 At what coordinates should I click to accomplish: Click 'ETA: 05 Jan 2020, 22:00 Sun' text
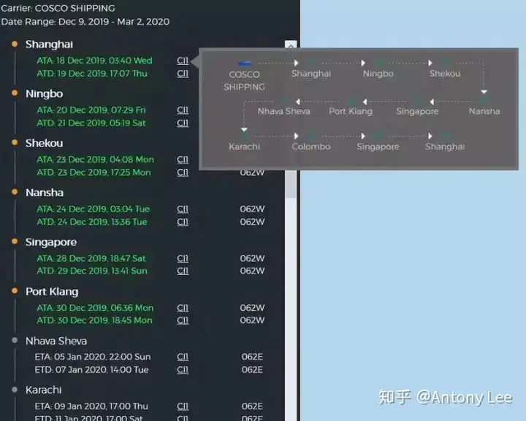(x=93, y=357)
